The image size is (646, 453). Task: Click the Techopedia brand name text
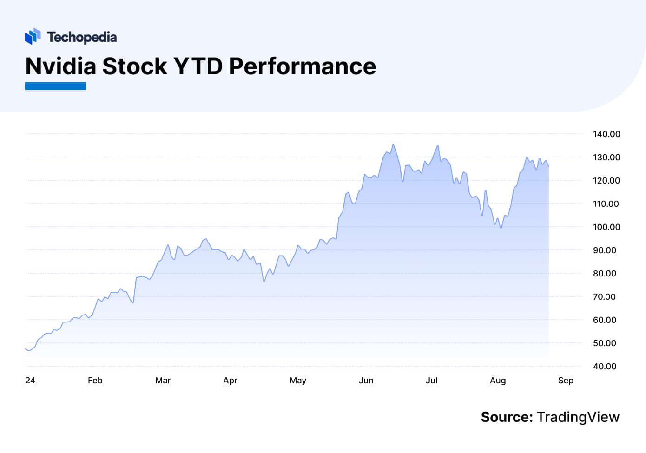(82, 37)
